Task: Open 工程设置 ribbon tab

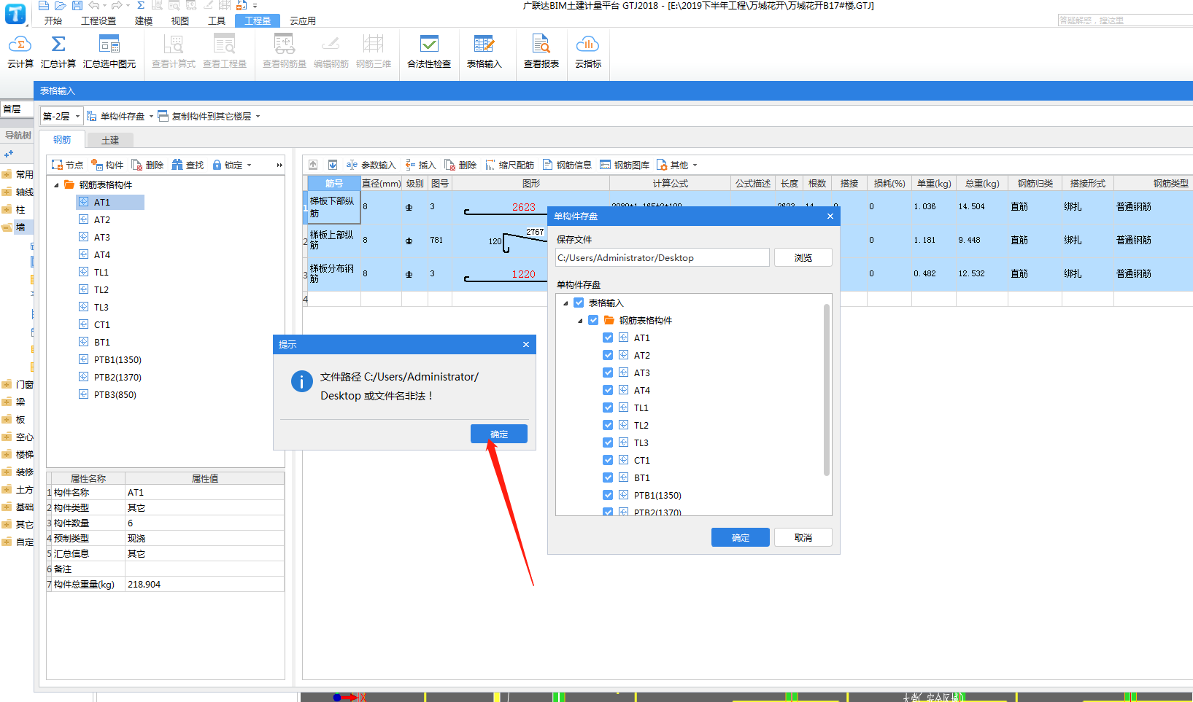Action: coord(99,21)
